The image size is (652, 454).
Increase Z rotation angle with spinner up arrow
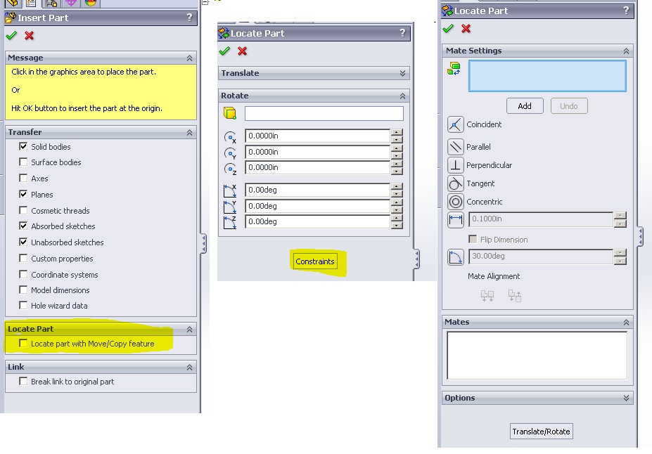[397, 218]
